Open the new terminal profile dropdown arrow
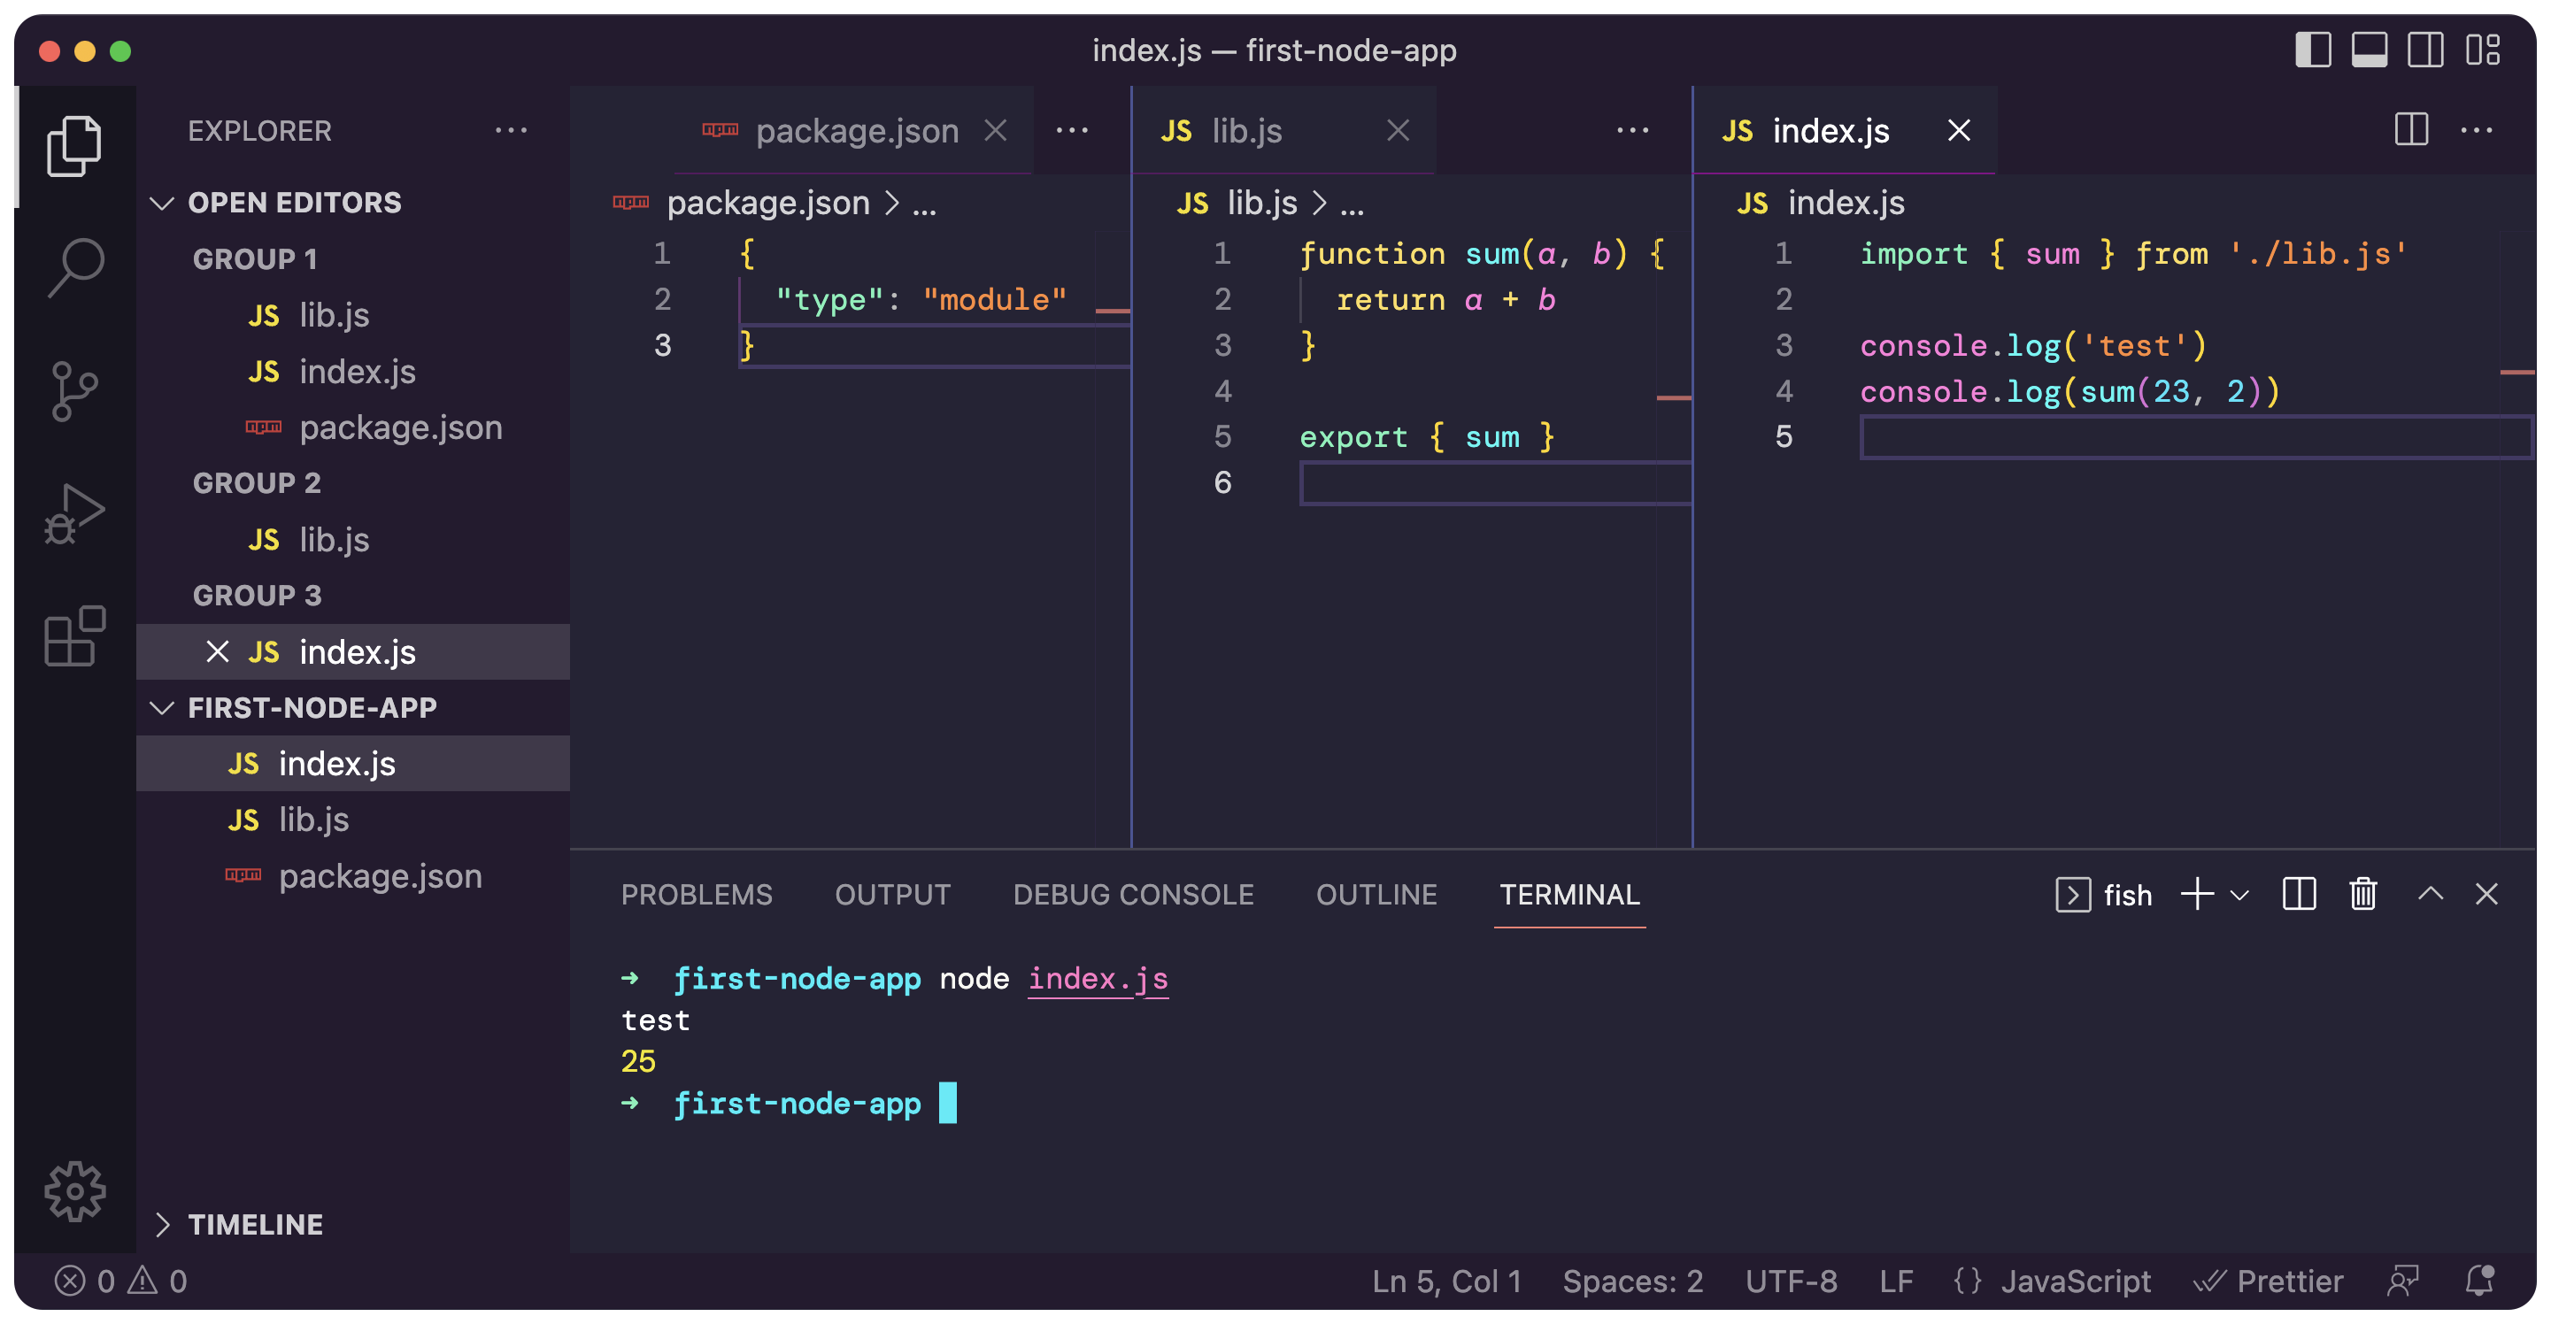This screenshot has width=2551, height=1324. tap(2240, 896)
